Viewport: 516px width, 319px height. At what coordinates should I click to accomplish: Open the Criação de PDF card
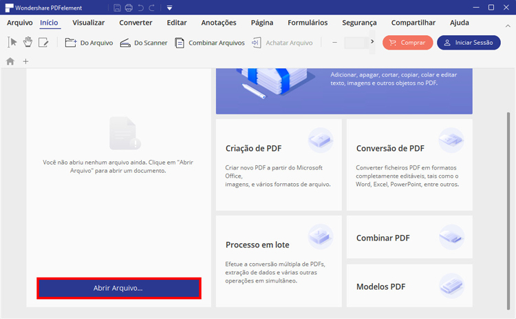[x=279, y=165]
